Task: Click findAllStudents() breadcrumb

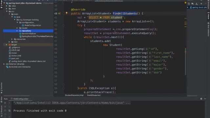Action: coord(94,95)
